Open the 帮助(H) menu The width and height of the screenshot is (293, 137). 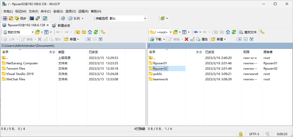pos(96,11)
